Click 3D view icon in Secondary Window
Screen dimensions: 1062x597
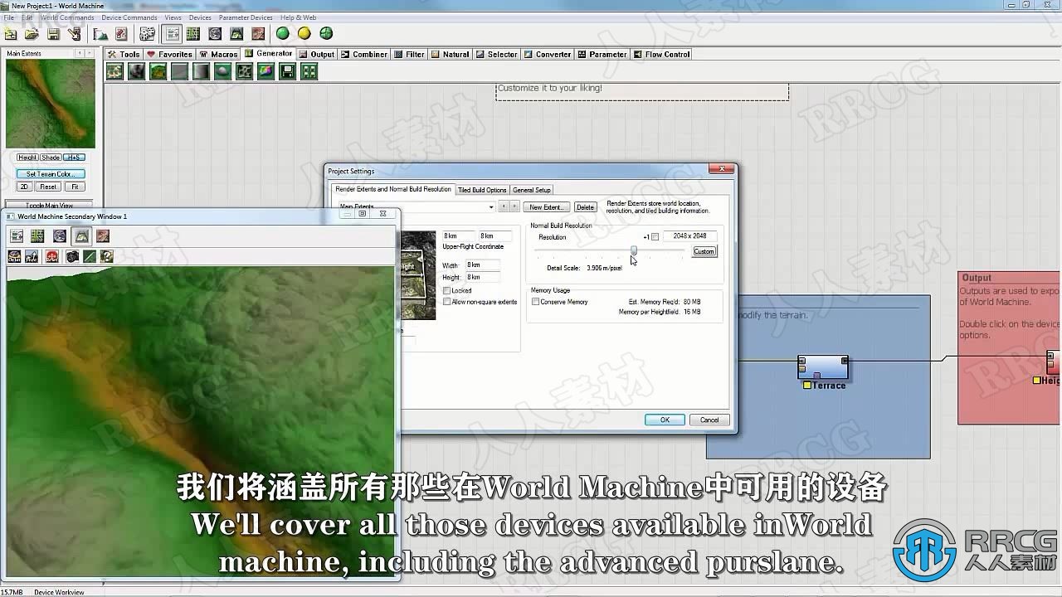point(81,236)
